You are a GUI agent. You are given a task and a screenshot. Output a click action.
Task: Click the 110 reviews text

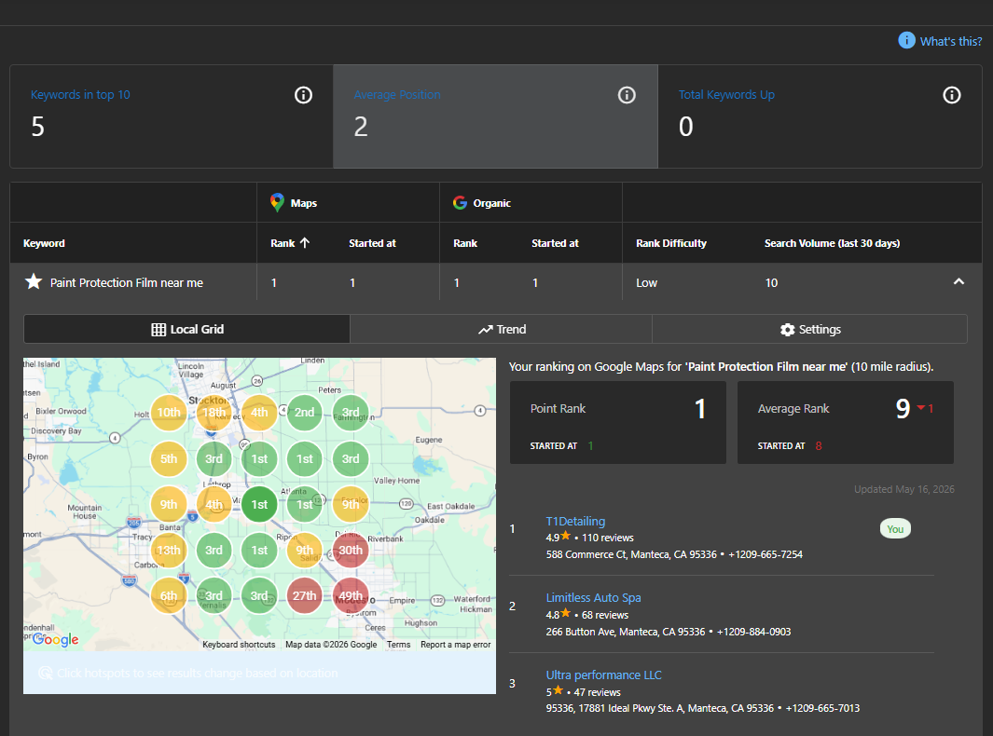[x=607, y=538]
